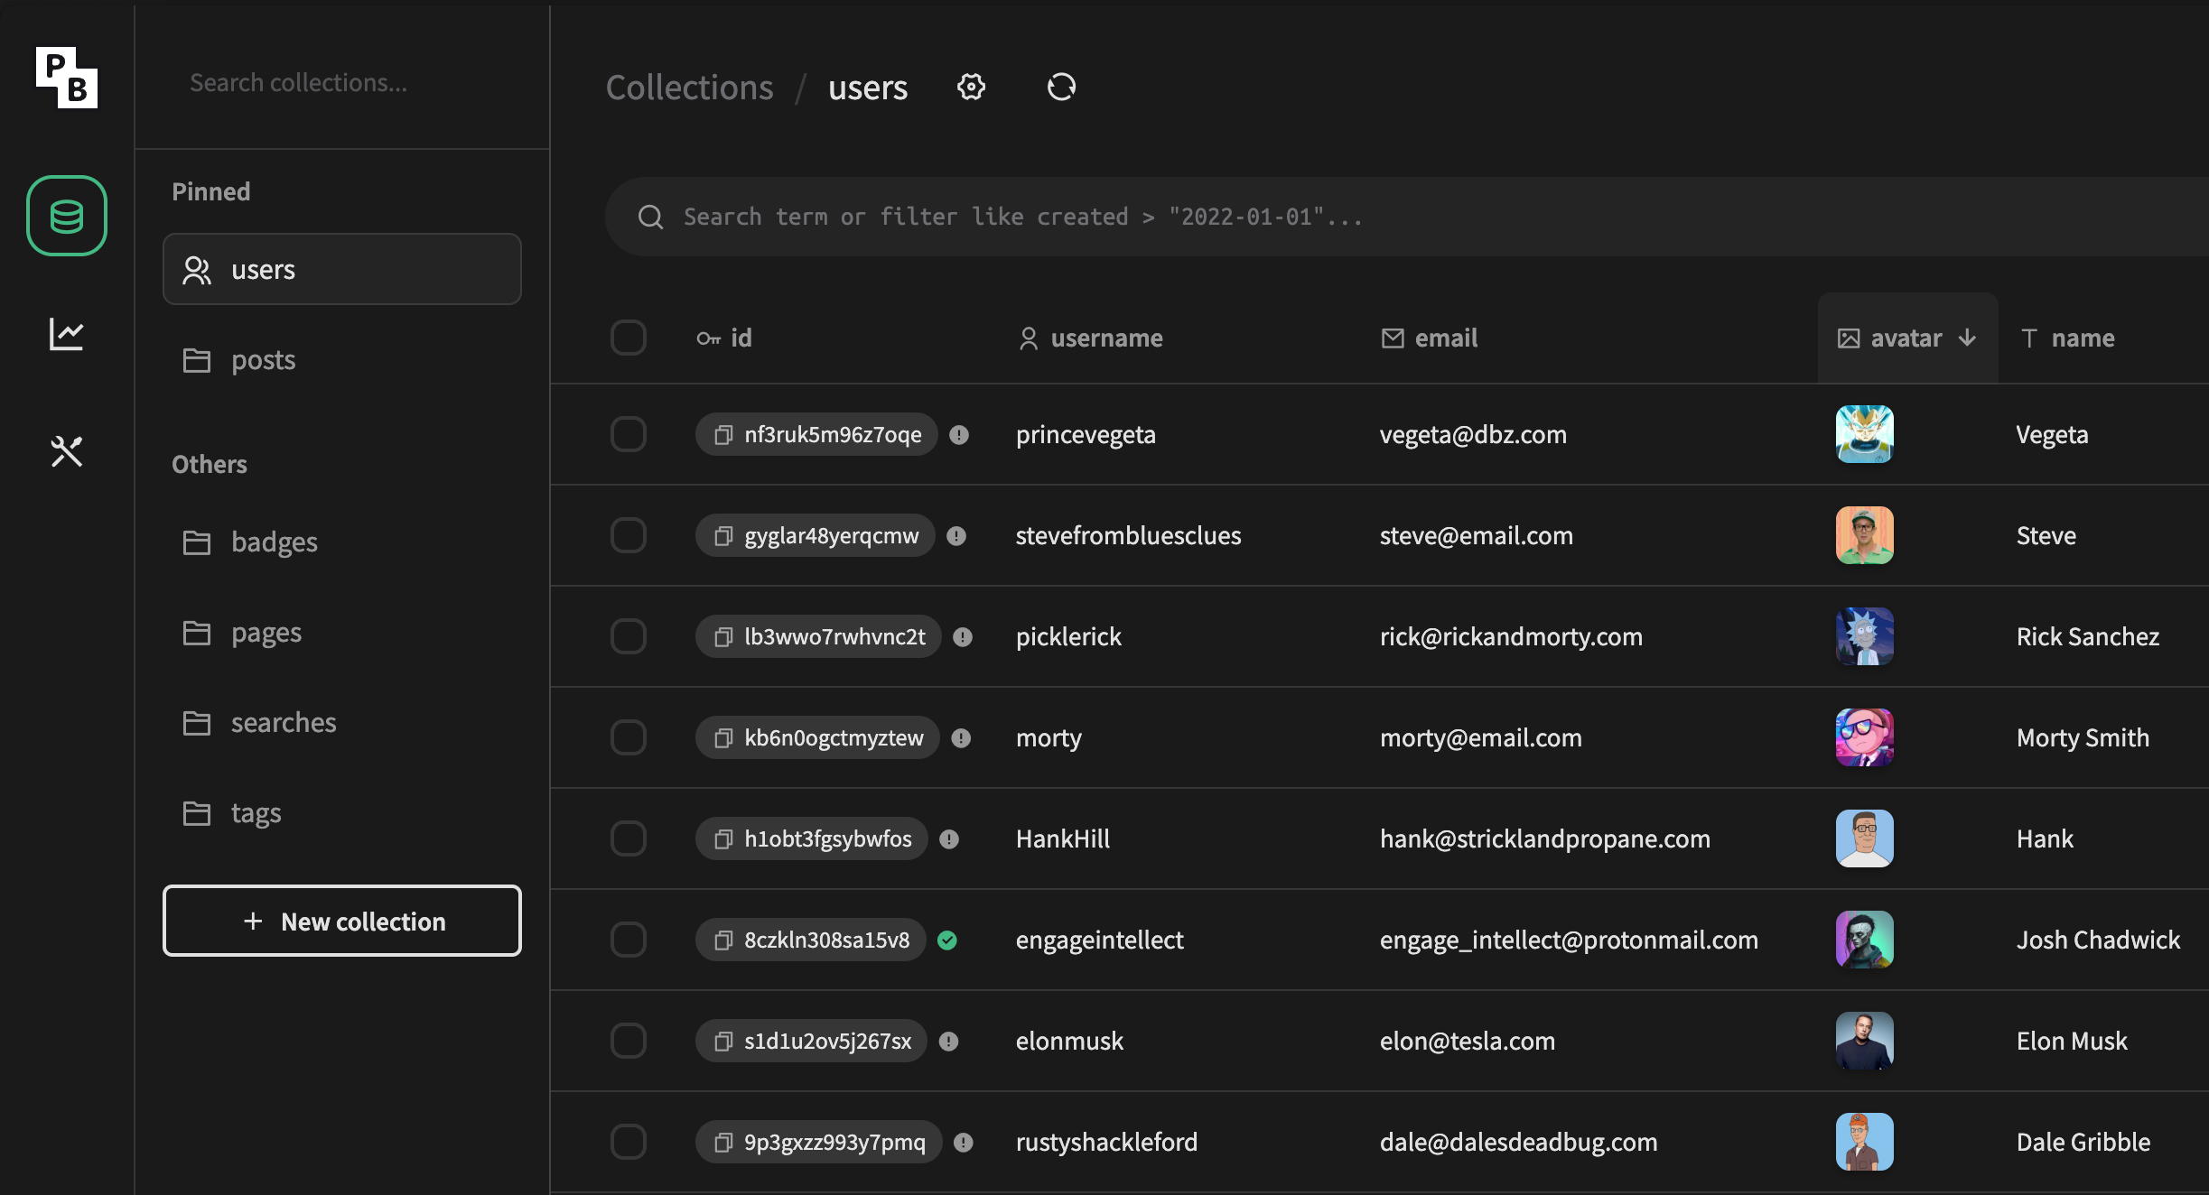Select the princevegeta row checkbox

point(629,435)
